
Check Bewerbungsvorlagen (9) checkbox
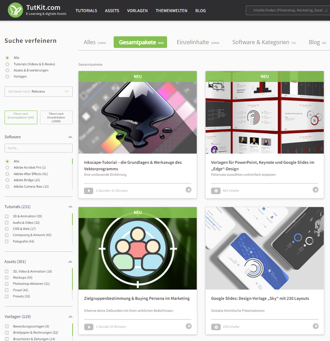pyautogui.click(x=7, y=326)
